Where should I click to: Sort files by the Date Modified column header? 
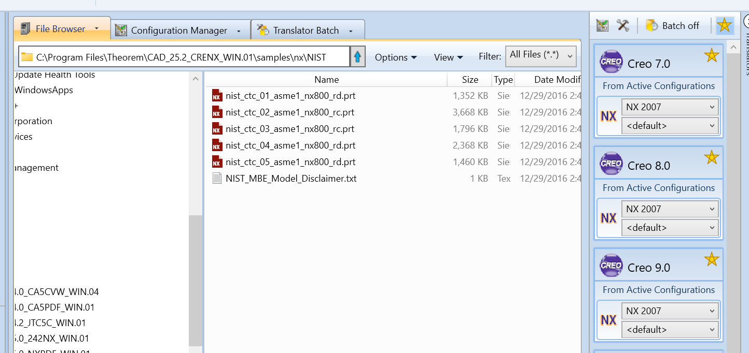(x=549, y=80)
